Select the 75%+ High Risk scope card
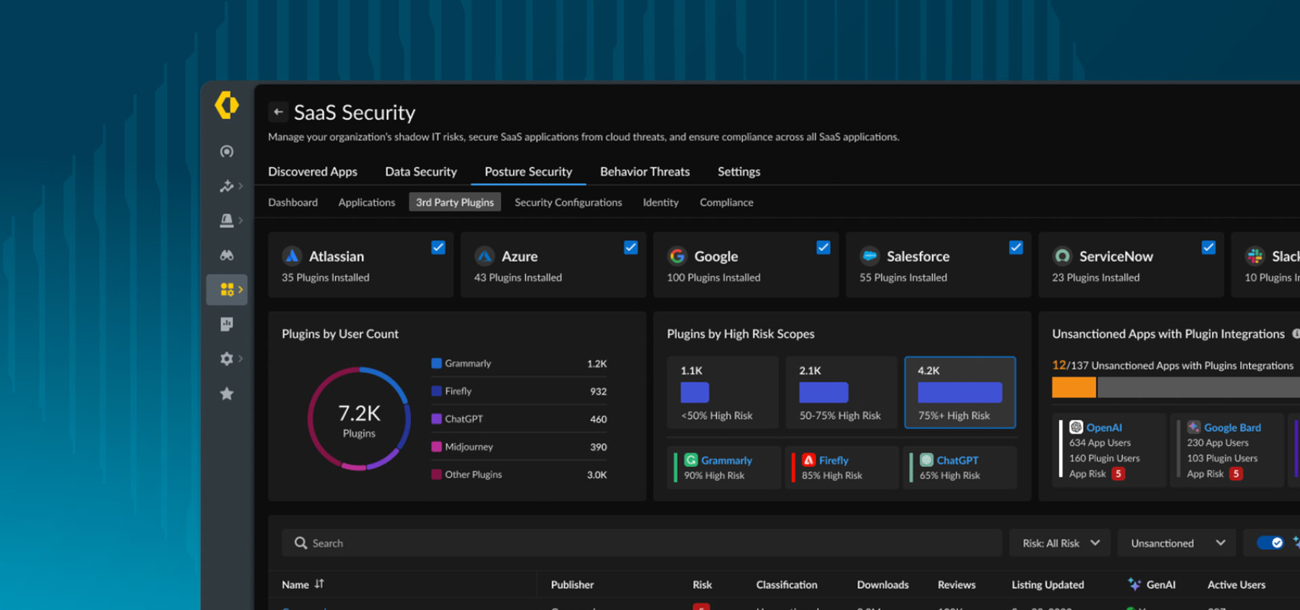Image resolution: width=1300 pixels, height=610 pixels. tap(959, 393)
